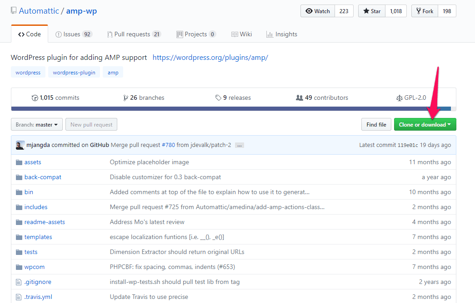Screen dimensions: 475x303
Task: Click the assets folder icon
Action: [19, 162]
